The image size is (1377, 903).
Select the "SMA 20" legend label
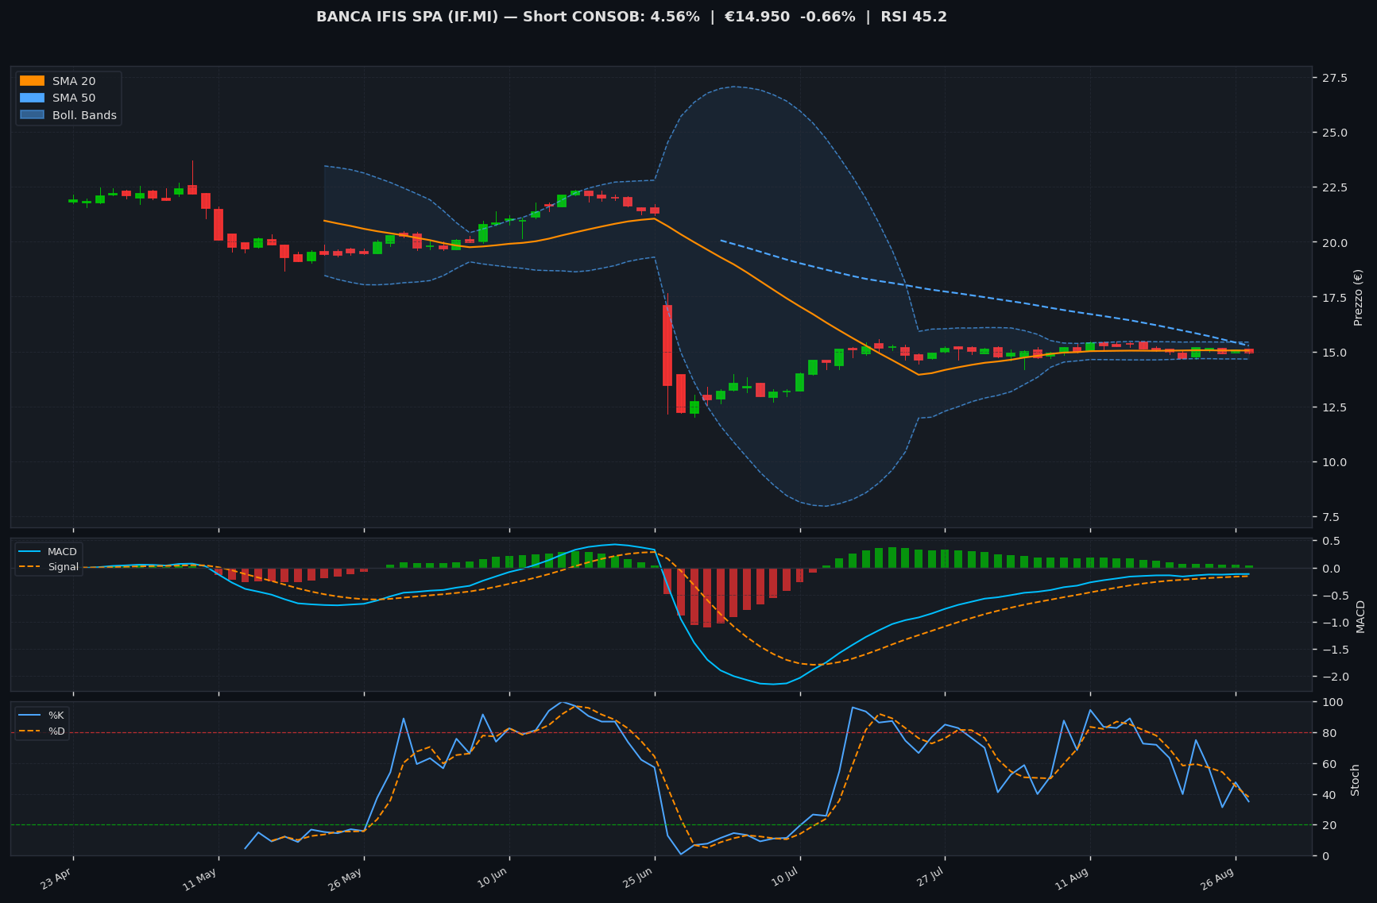[74, 81]
